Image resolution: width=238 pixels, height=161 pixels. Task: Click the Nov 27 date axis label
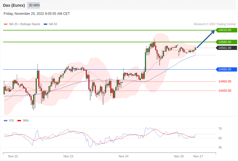tap(198, 156)
